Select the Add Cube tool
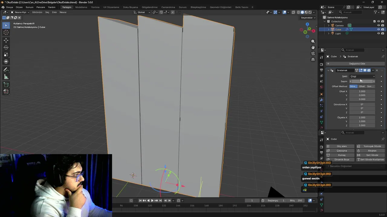 click(x=6, y=85)
